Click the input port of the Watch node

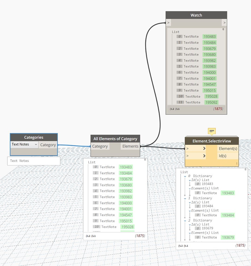coord(168,23)
